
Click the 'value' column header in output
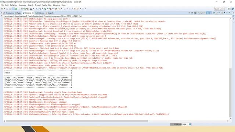coord(7,73)
